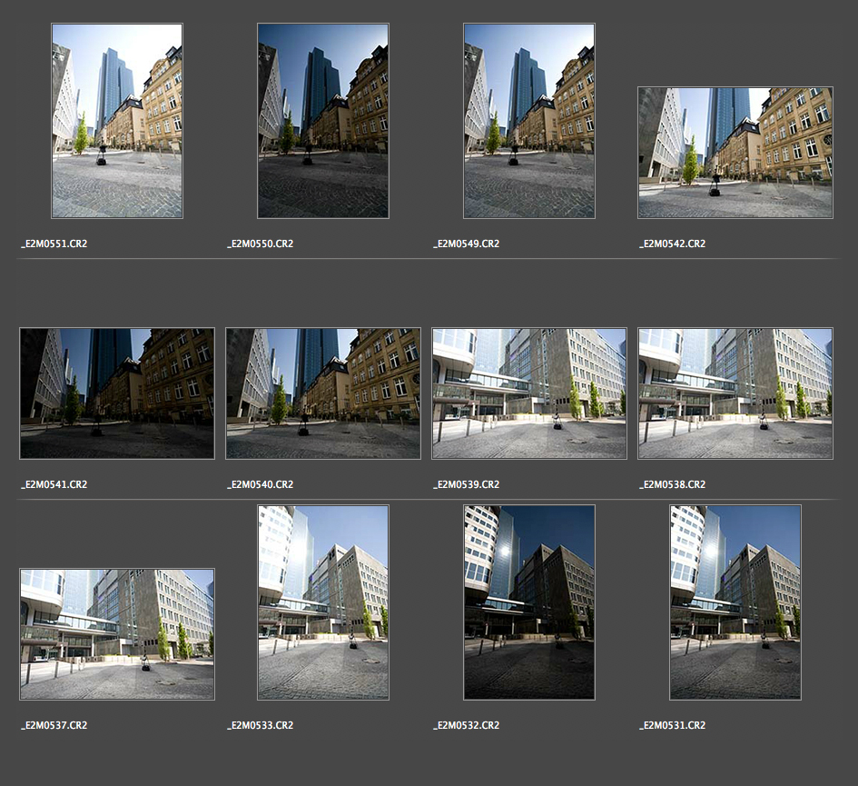Click the _E2M0532.CR2 filename label
This screenshot has width=858, height=786.
(466, 725)
